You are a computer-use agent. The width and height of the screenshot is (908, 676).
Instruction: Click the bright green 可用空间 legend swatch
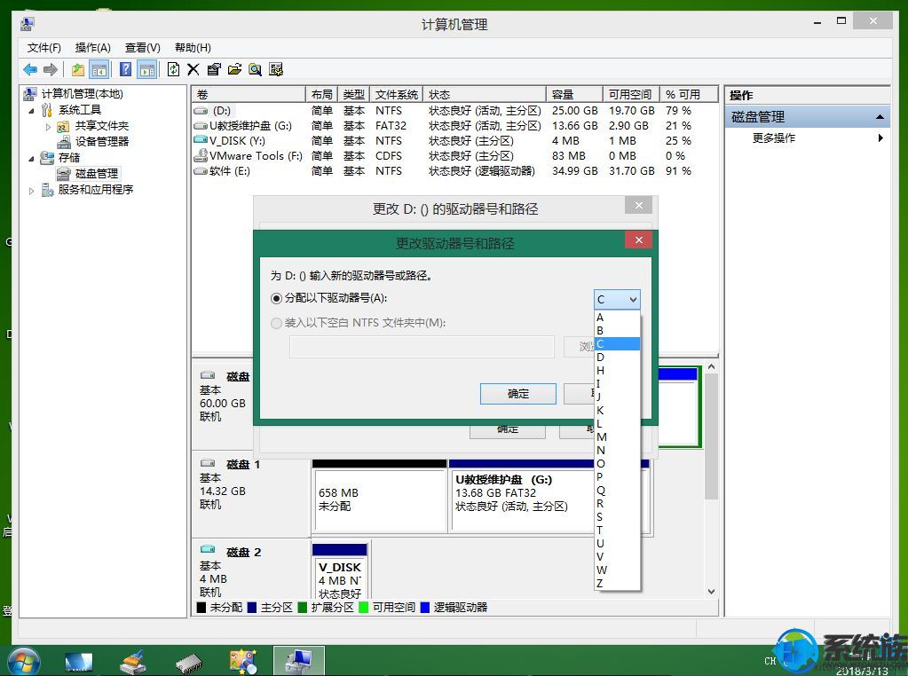(364, 608)
